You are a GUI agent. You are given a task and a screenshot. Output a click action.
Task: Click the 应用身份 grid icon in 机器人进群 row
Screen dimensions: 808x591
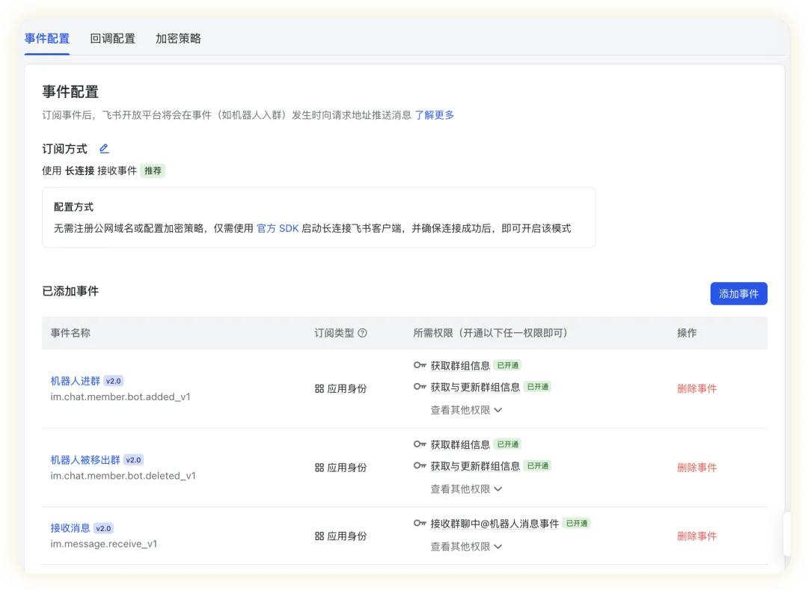click(319, 389)
